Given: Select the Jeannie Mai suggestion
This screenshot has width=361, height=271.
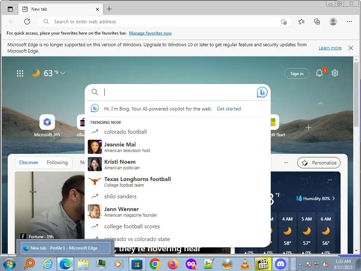Looking at the screenshot, I should point(178,147).
